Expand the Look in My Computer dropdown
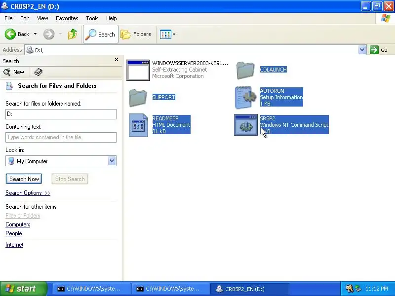This screenshot has width=395, height=296. 112,161
